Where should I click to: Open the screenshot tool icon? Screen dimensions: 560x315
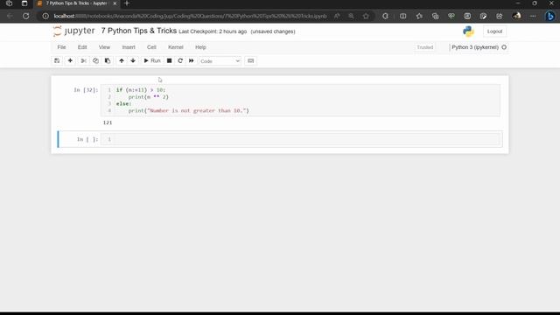point(467,16)
